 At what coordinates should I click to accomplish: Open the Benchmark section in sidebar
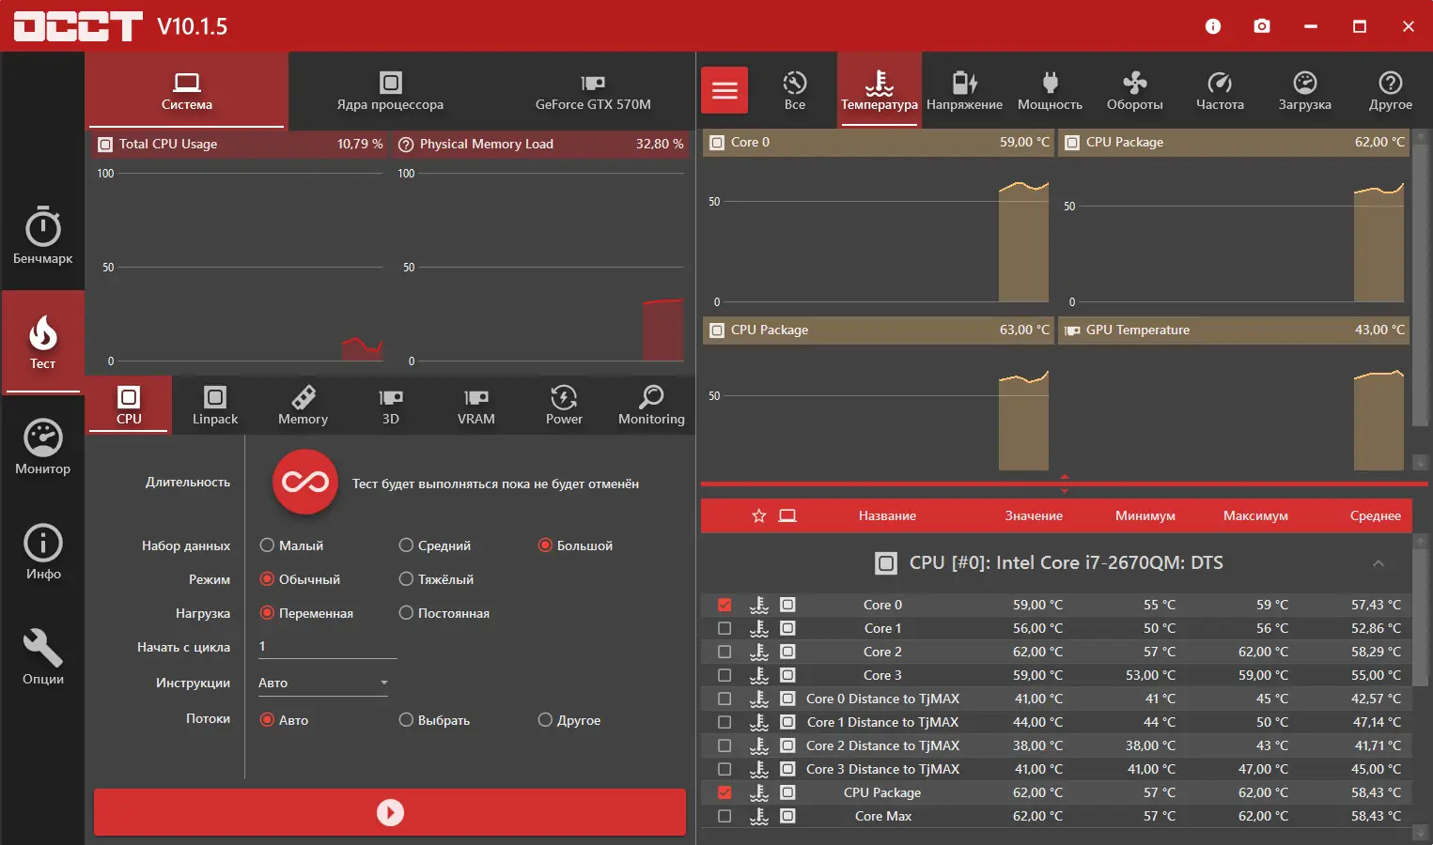click(42, 235)
